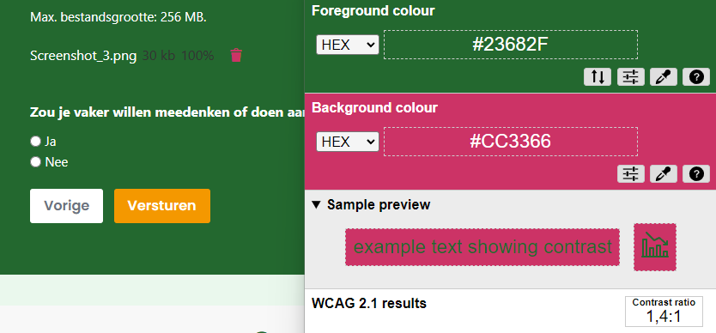The height and width of the screenshot is (333, 716).
Task: Open background HEX format dropdown
Action: (348, 142)
